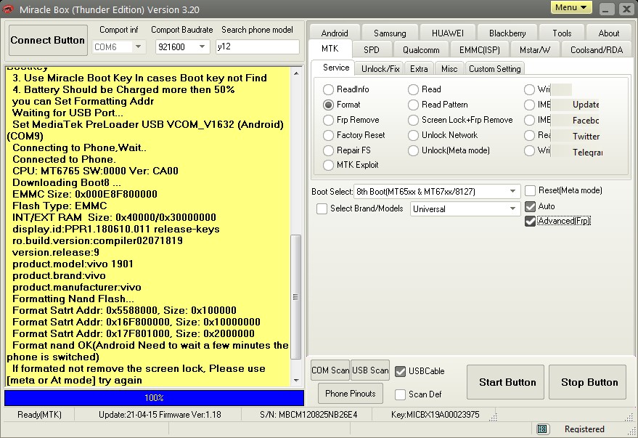Screen dimensions: 638x438
Task: Choose the Read Pattern option
Action: 438,105
